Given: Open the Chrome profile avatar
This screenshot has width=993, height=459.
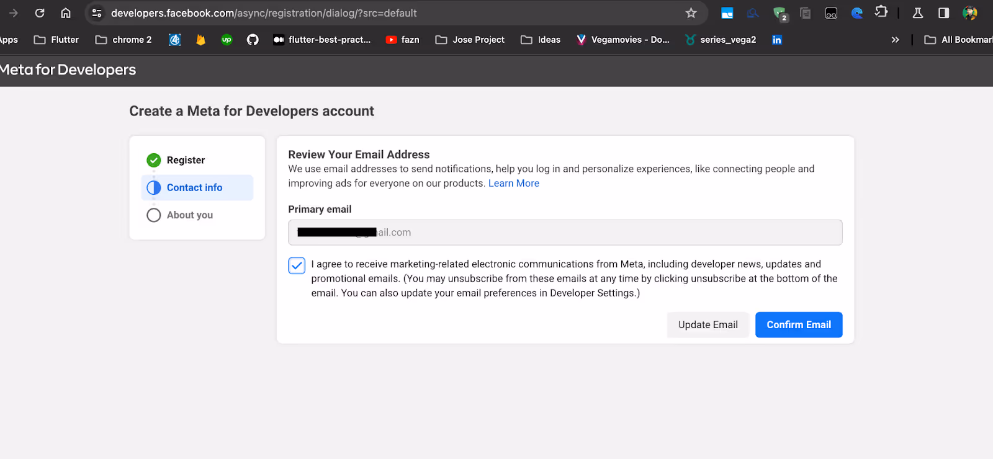Looking at the screenshot, I should point(970,13).
